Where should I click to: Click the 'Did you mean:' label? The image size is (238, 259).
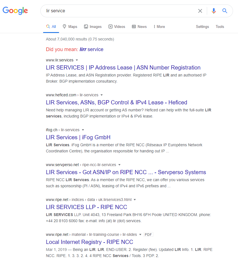coord(62,49)
